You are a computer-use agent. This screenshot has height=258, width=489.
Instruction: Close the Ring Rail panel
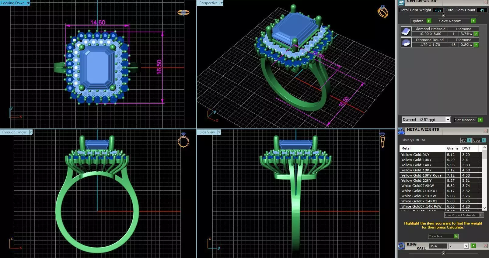click(x=485, y=246)
